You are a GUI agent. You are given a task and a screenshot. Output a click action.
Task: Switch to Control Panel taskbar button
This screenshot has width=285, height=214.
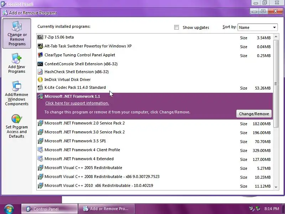[50, 209]
